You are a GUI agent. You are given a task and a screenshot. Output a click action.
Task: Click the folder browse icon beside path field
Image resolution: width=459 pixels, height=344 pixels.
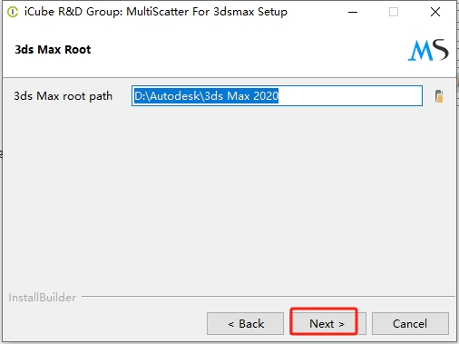coord(439,96)
